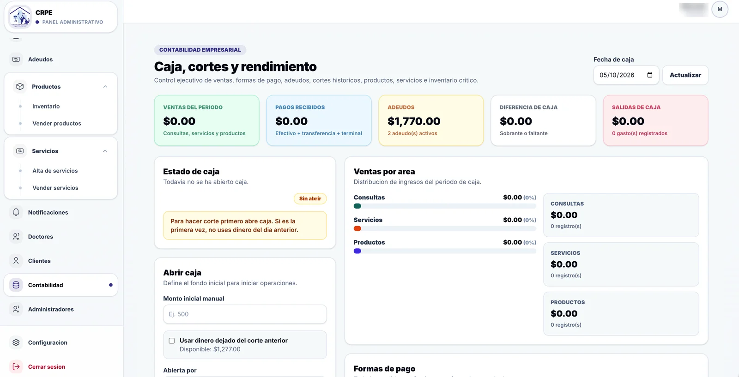
Task: Click the CRPE logo image
Action: [20, 17]
